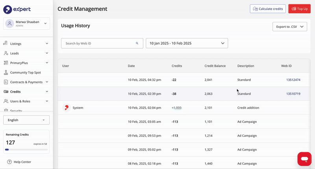Open Leads in the sidebar
The width and height of the screenshot is (315, 169).
coord(15,53)
